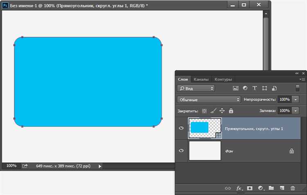This screenshot has height=195, width=307.
Task: Hide the Прямоугольник layer with eye icon
Action: click(x=181, y=128)
